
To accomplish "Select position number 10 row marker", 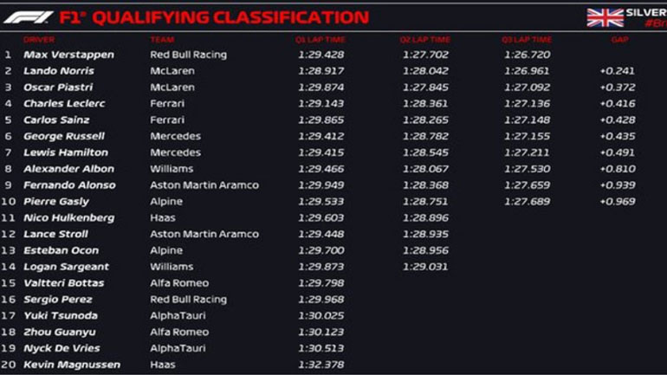I will (10, 202).
